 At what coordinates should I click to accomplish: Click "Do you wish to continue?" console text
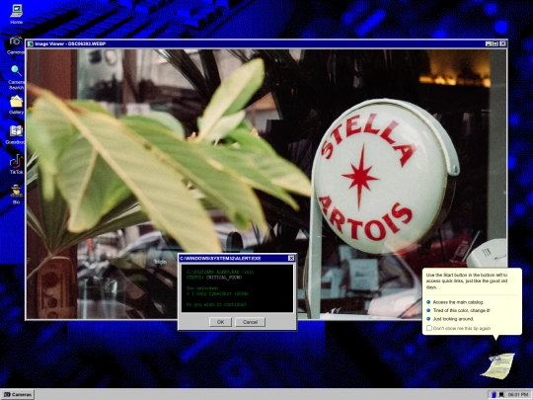pyautogui.click(x=216, y=304)
